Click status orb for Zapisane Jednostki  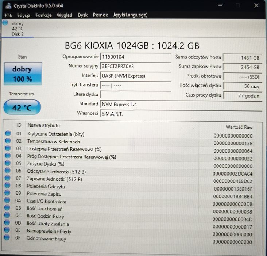[8, 178]
